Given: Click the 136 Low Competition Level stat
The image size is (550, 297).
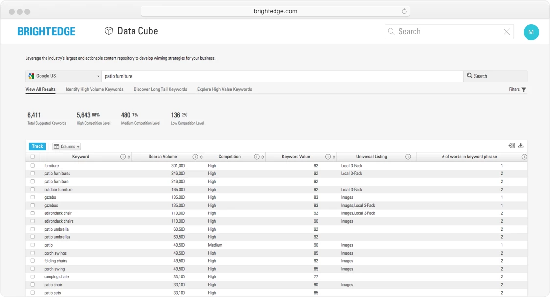Looking at the screenshot, I should 187,118.
